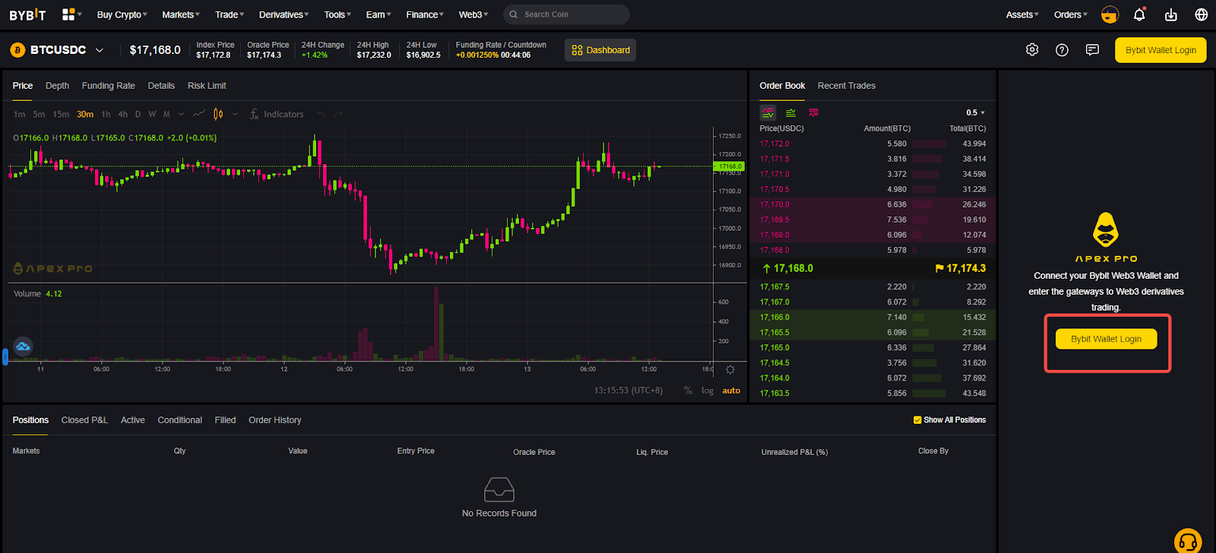The height and width of the screenshot is (553, 1216).
Task: Open the chat message icon
Action: (x=1092, y=49)
